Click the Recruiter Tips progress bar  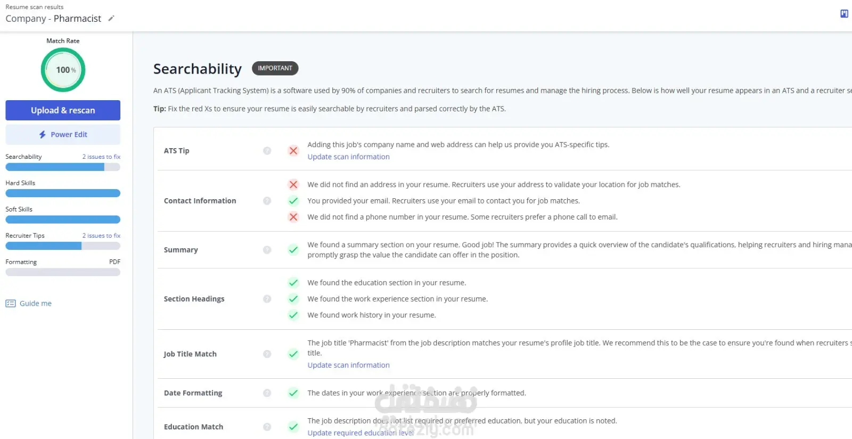[63, 246]
